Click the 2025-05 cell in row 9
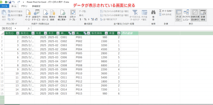The height and width of the screenshot is (105, 213). 54,69
